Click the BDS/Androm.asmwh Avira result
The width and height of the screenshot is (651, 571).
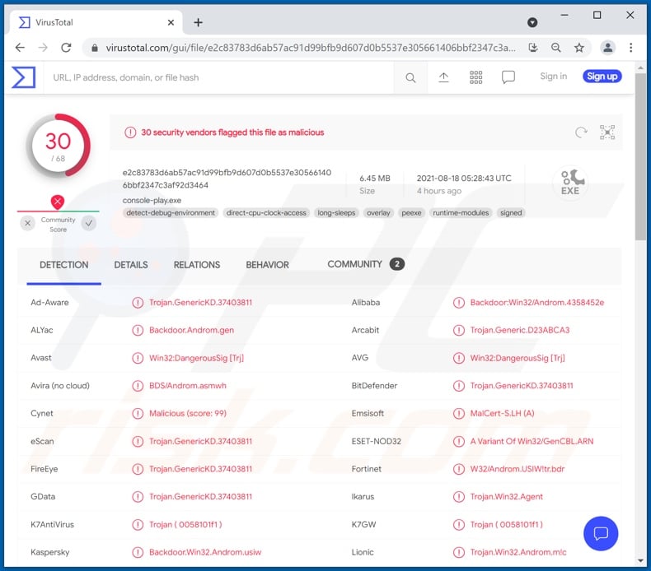(188, 386)
